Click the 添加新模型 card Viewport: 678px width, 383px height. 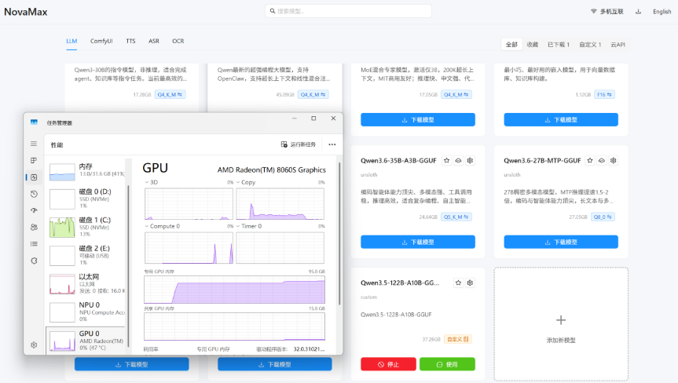click(x=561, y=324)
